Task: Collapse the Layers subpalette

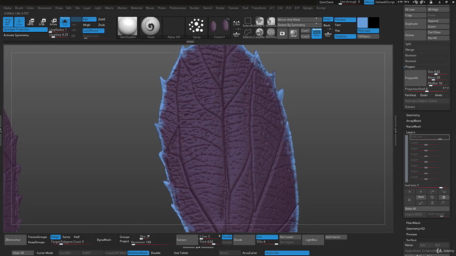Action: tap(410, 132)
